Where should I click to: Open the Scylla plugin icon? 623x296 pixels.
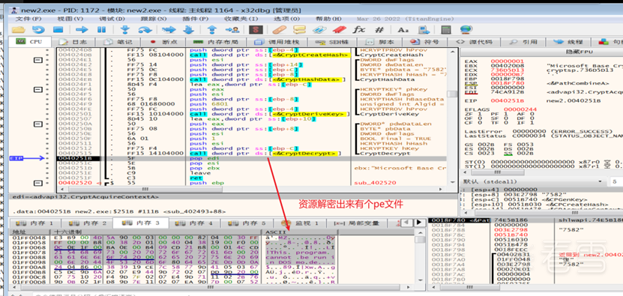256,29
